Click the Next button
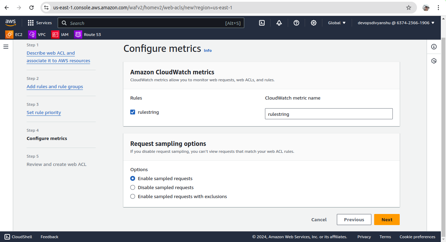446x242 pixels. tap(387, 220)
